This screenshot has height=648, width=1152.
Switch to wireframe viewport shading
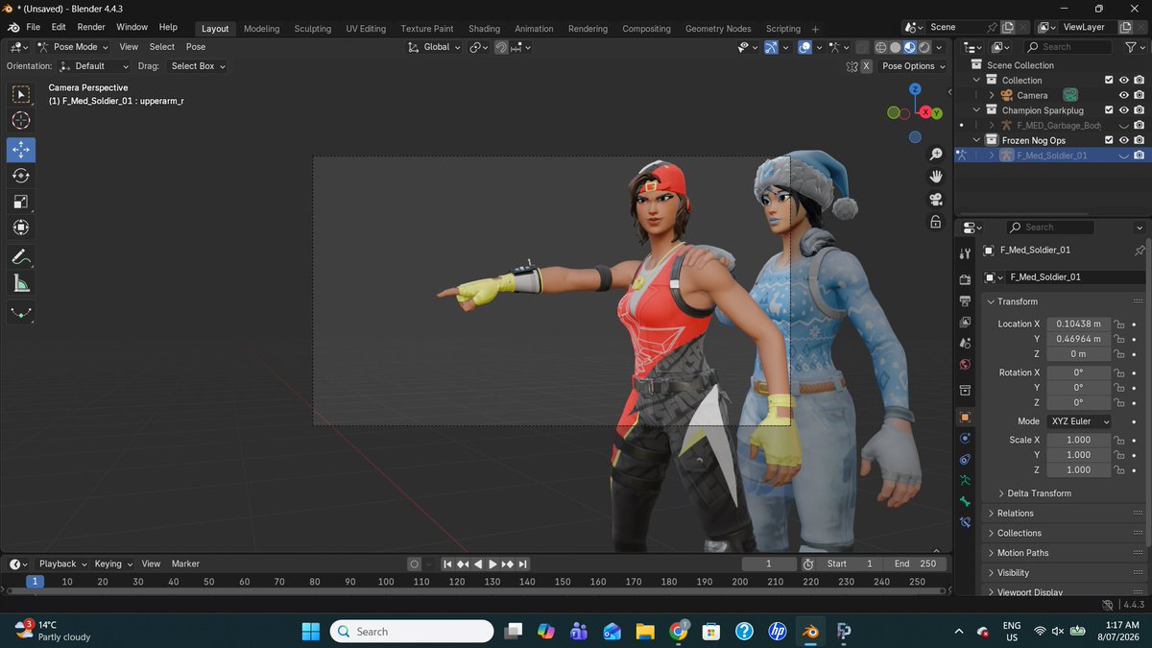tap(880, 46)
